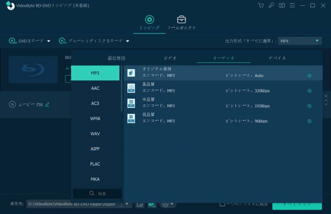
Task: Select FLAC in the format list
Action: click(x=95, y=164)
